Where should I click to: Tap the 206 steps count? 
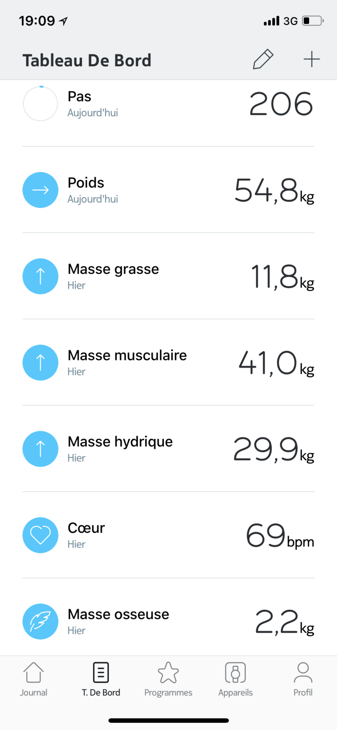tap(281, 104)
